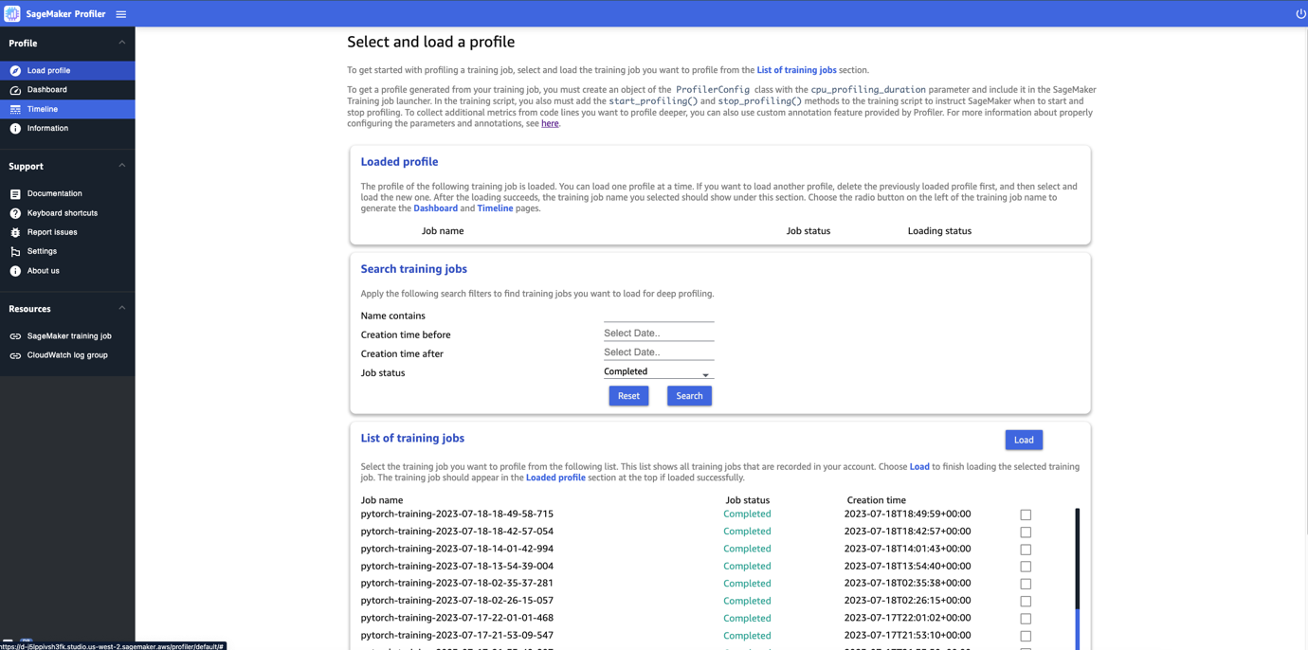Screen dimensions: 1308x650
Task: Click 'Loaded profile' link in list description
Action: click(x=555, y=478)
